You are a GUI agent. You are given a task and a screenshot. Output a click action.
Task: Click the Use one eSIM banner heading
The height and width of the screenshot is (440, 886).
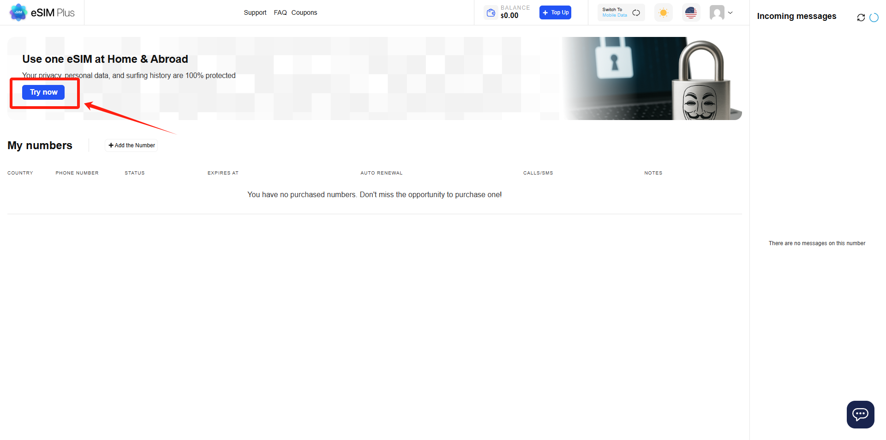[105, 59]
